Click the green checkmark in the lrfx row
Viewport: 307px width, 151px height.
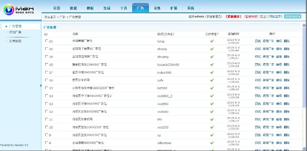point(212,119)
